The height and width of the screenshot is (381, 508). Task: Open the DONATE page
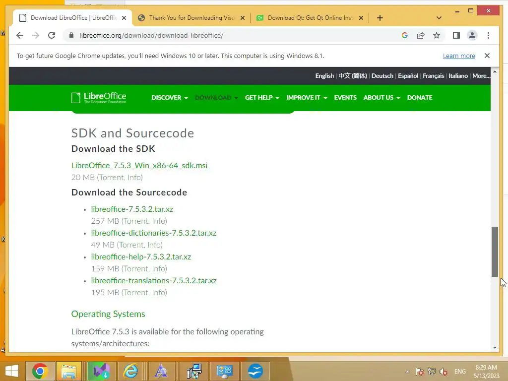(x=420, y=98)
